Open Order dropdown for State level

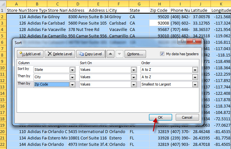point(195,70)
